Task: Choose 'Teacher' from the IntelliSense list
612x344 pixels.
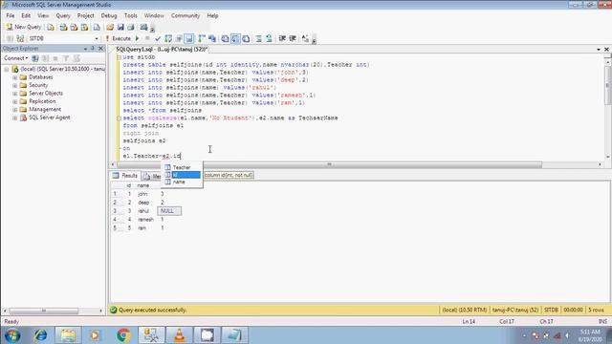Action: click(182, 167)
